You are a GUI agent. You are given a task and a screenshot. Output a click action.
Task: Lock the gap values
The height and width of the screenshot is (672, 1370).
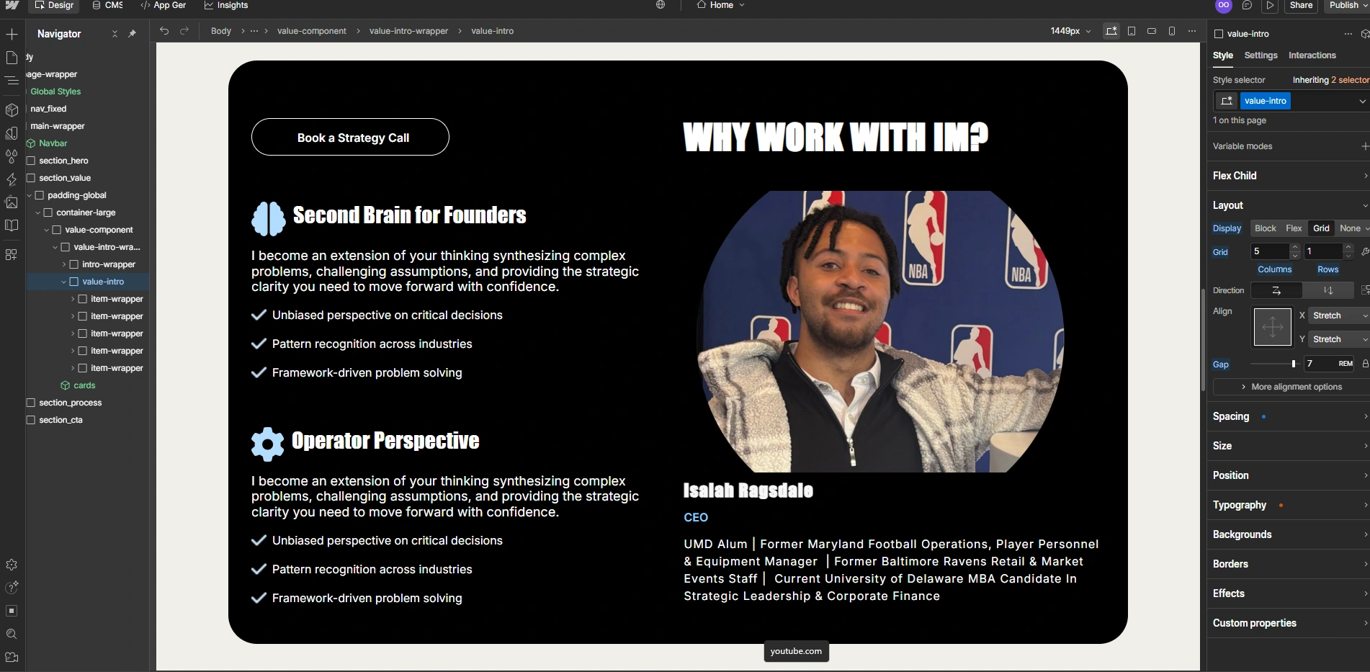(1365, 364)
